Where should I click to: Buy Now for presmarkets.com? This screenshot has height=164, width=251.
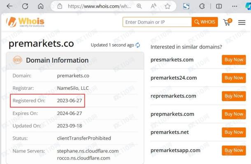click(234, 60)
